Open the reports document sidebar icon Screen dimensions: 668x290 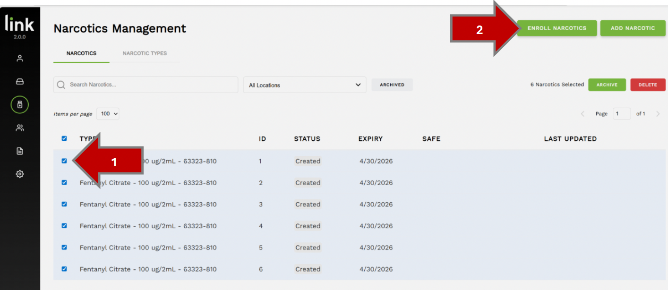tap(20, 151)
